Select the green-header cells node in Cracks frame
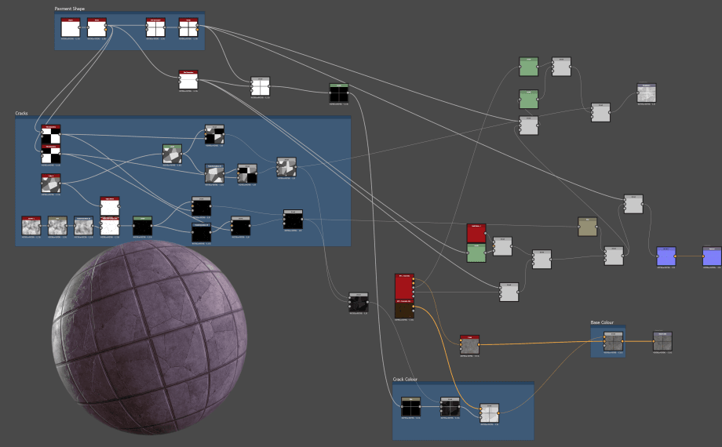The height and width of the screenshot is (447, 722). pos(172,154)
